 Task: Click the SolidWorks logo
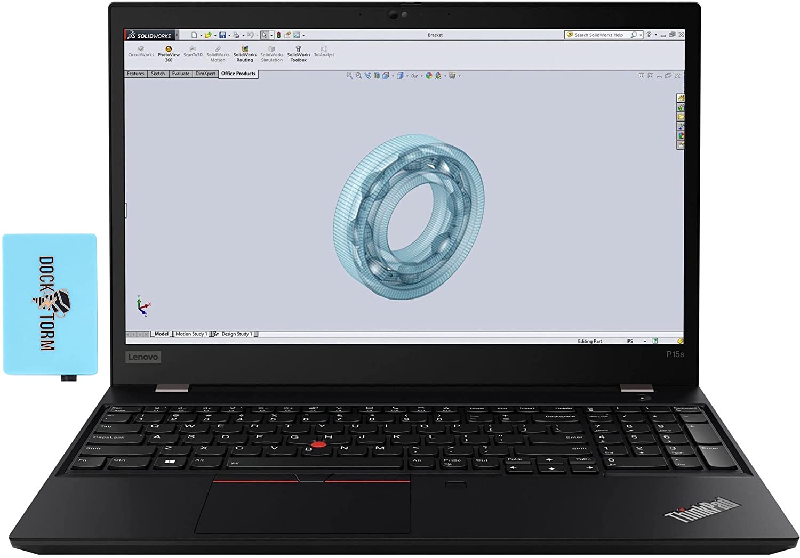click(149, 36)
